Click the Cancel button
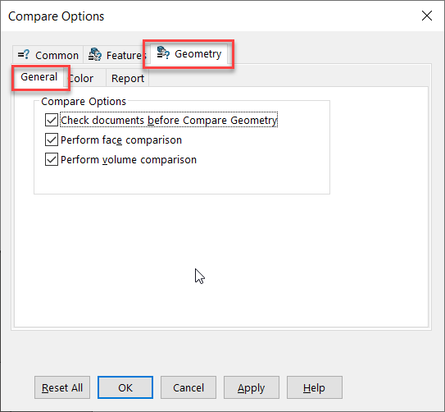Viewport: 445px width, 412px height. click(x=188, y=387)
